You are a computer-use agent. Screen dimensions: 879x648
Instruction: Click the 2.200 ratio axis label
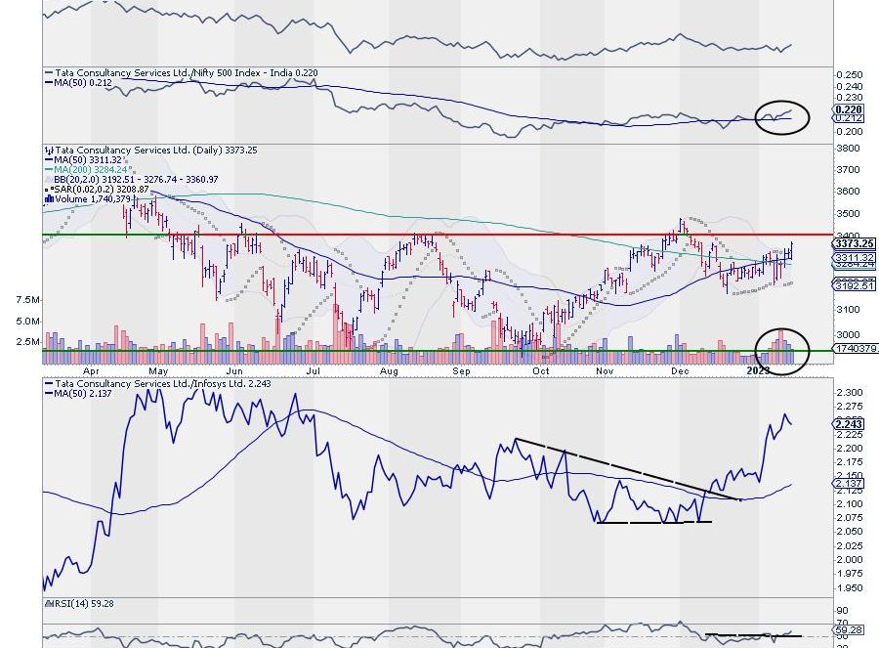click(850, 449)
